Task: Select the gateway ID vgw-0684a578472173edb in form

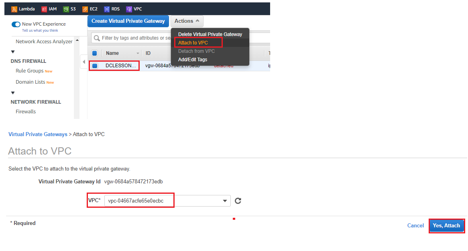Action: pos(133,182)
